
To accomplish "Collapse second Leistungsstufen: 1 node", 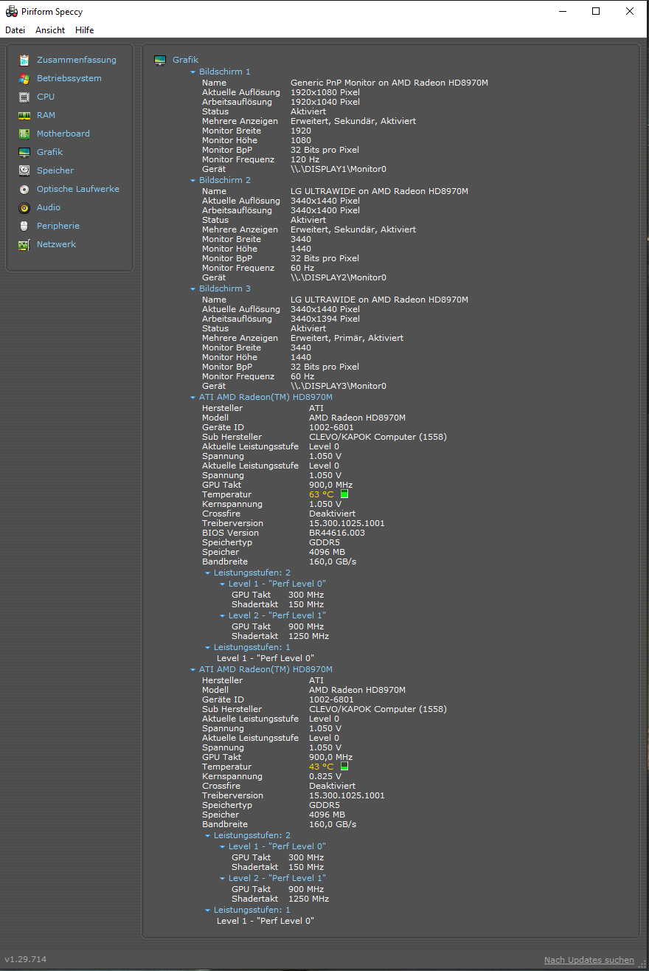I will tap(208, 910).
